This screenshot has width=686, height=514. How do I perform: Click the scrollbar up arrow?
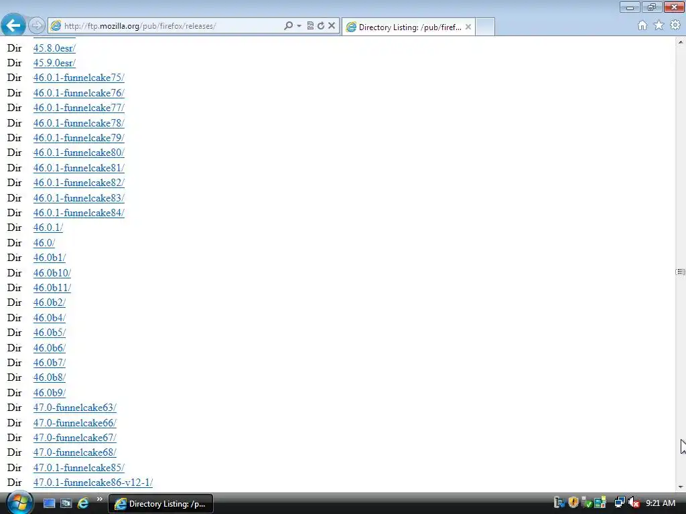coord(681,42)
